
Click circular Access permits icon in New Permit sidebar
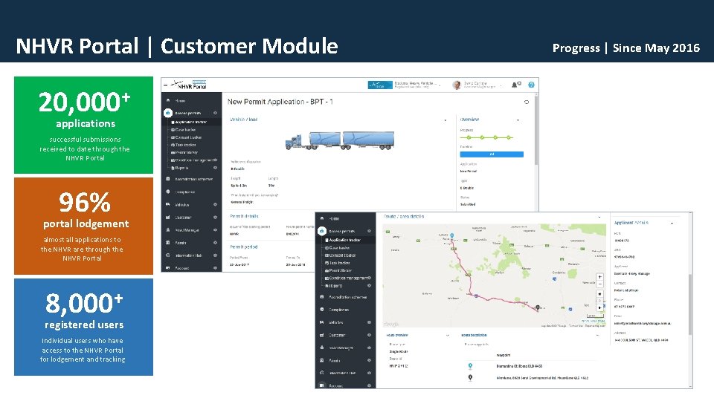(167, 113)
